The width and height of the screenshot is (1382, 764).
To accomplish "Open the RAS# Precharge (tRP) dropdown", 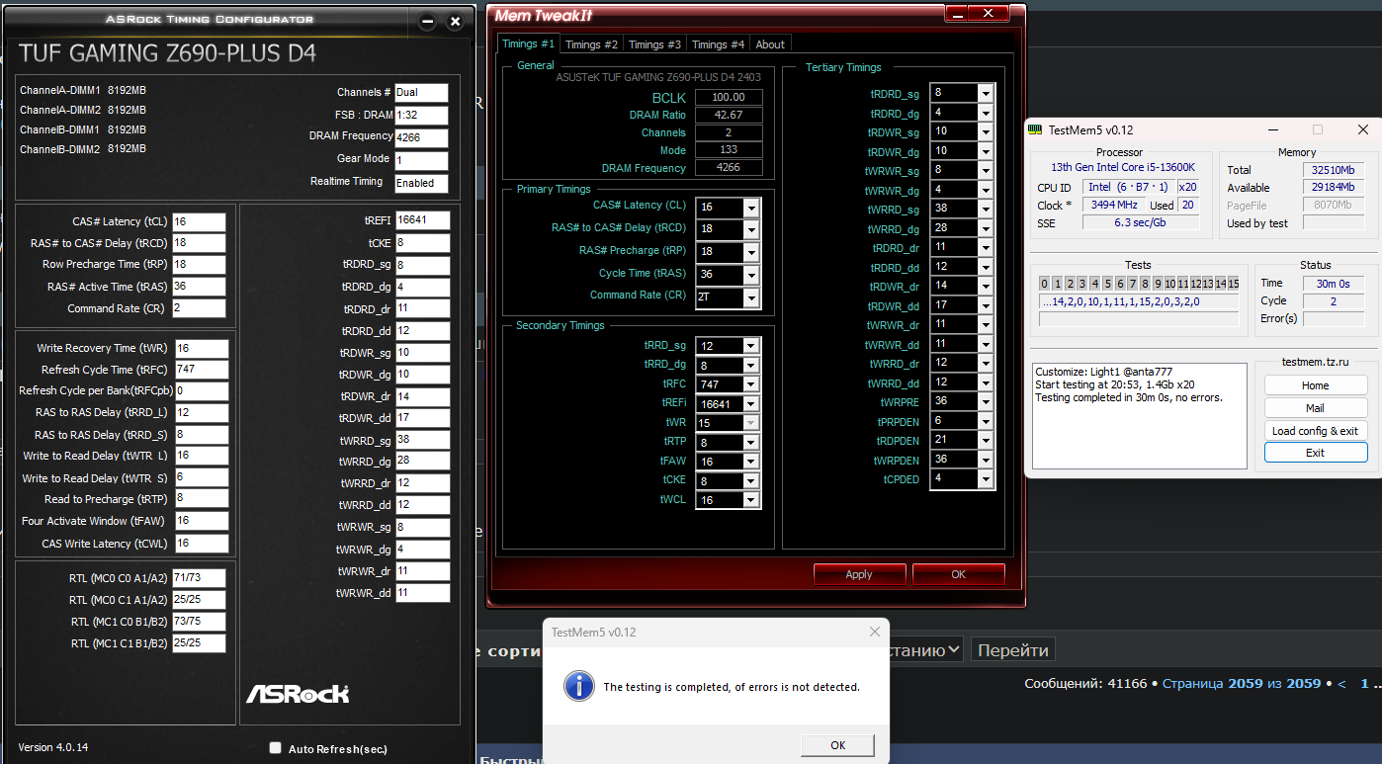I will point(751,252).
